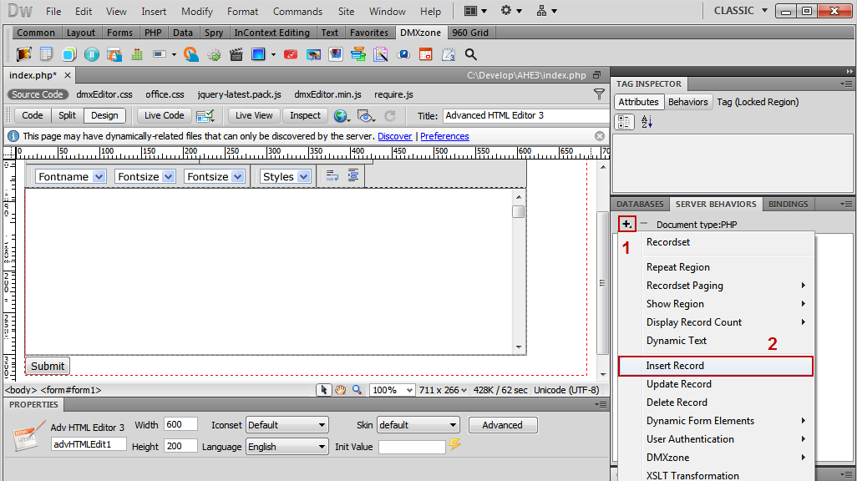The height and width of the screenshot is (481, 857).
Task: Click the Preferences link in the info bar
Action: pos(444,136)
